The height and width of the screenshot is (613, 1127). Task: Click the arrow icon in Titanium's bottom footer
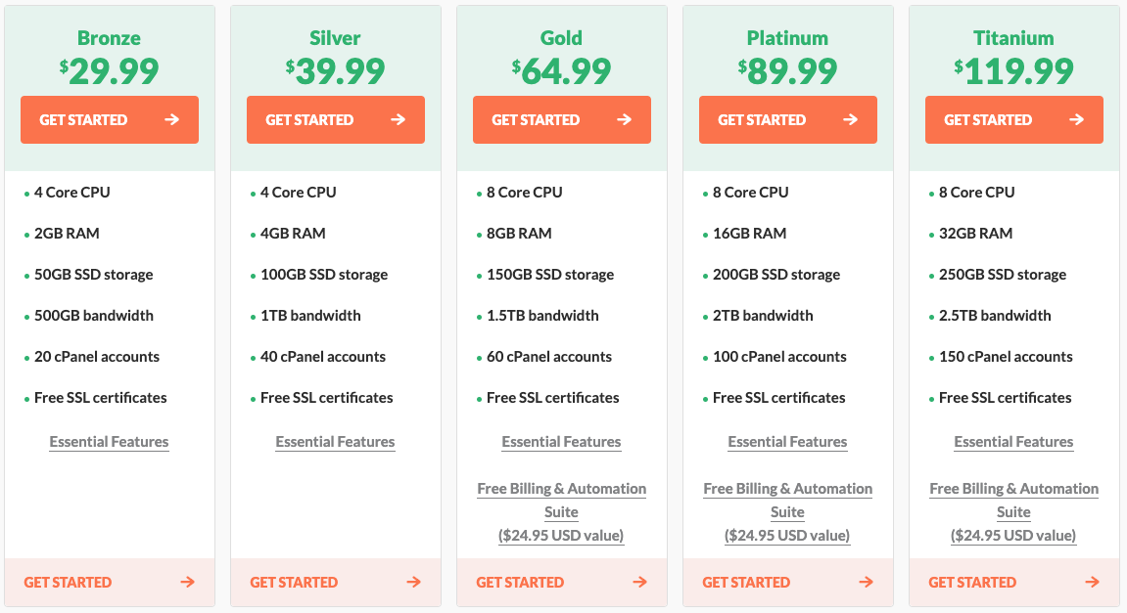[x=1093, y=582]
